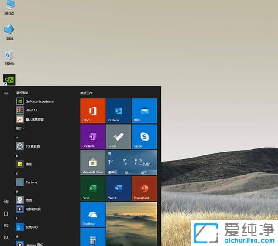This screenshot has width=278, height=246.
Task: Open 3D 查看器 from the app list
Action: tap(33, 146)
